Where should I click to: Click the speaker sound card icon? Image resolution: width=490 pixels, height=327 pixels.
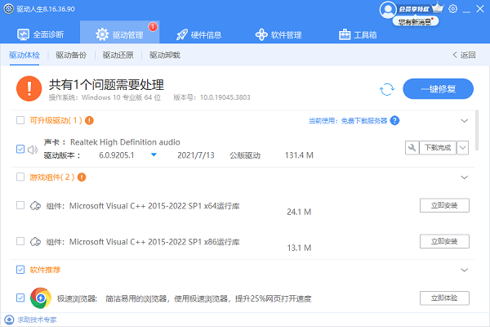tap(33, 150)
